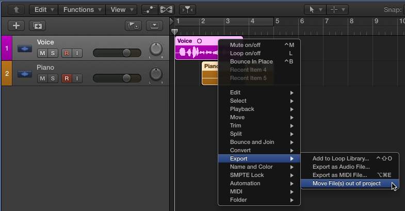Add a new track with plus button
This screenshot has height=211, width=405.
(x=17, y=26)
